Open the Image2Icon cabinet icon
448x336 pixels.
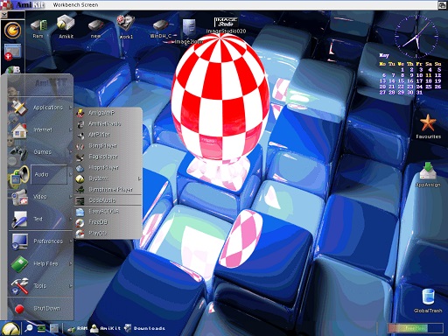[x=189, y=31]
